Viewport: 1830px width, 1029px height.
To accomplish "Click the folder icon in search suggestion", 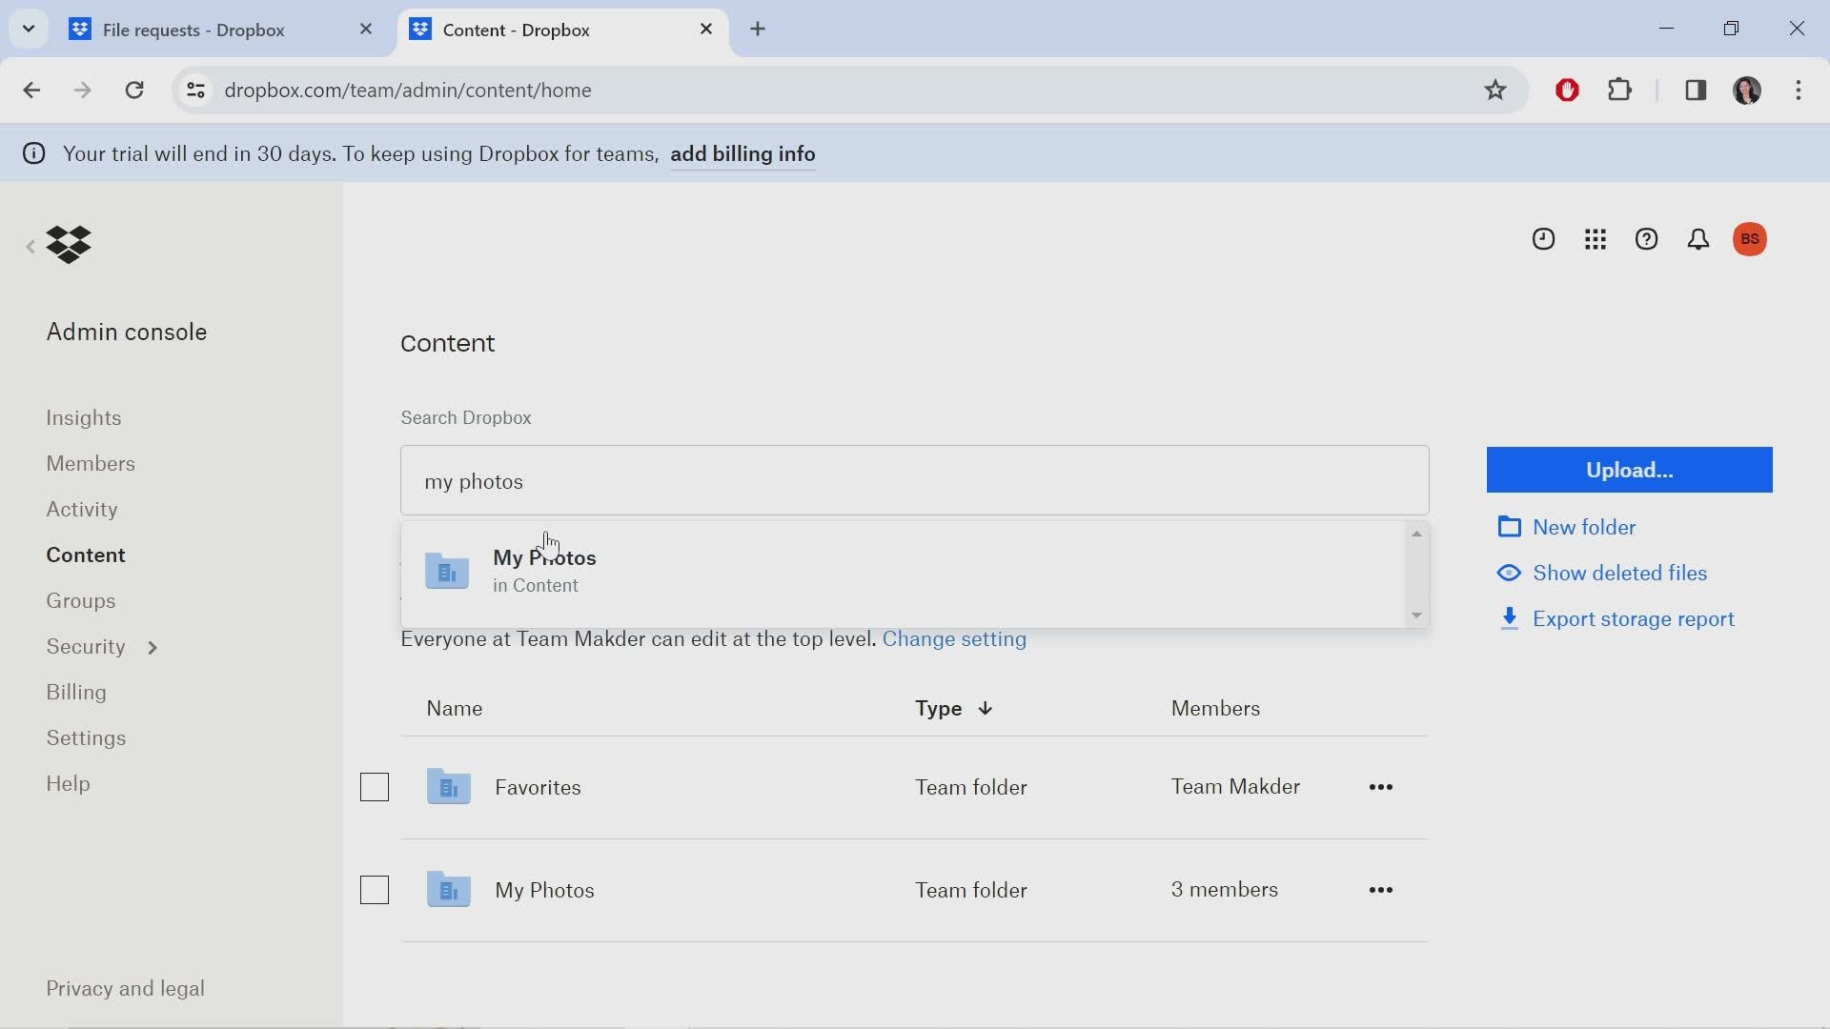I will click(447, 572).
